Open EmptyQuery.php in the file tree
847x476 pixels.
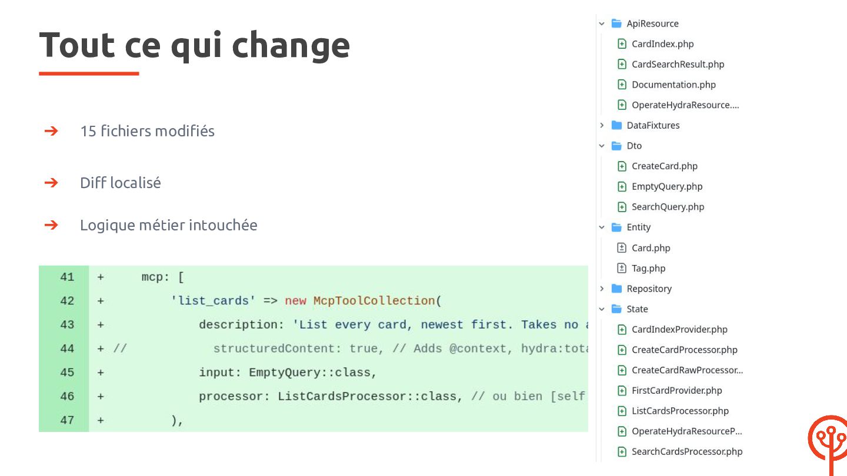tap(667, 186)
